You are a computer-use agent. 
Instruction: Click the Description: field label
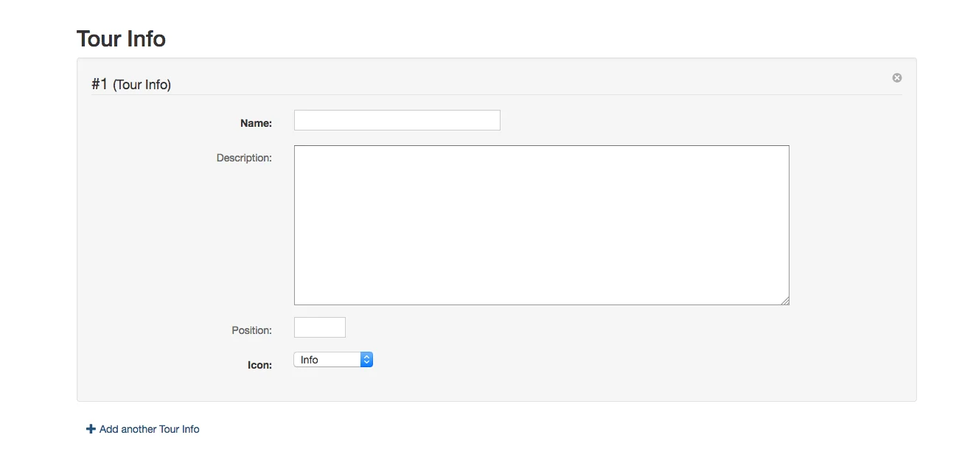[x=244, y=158]
